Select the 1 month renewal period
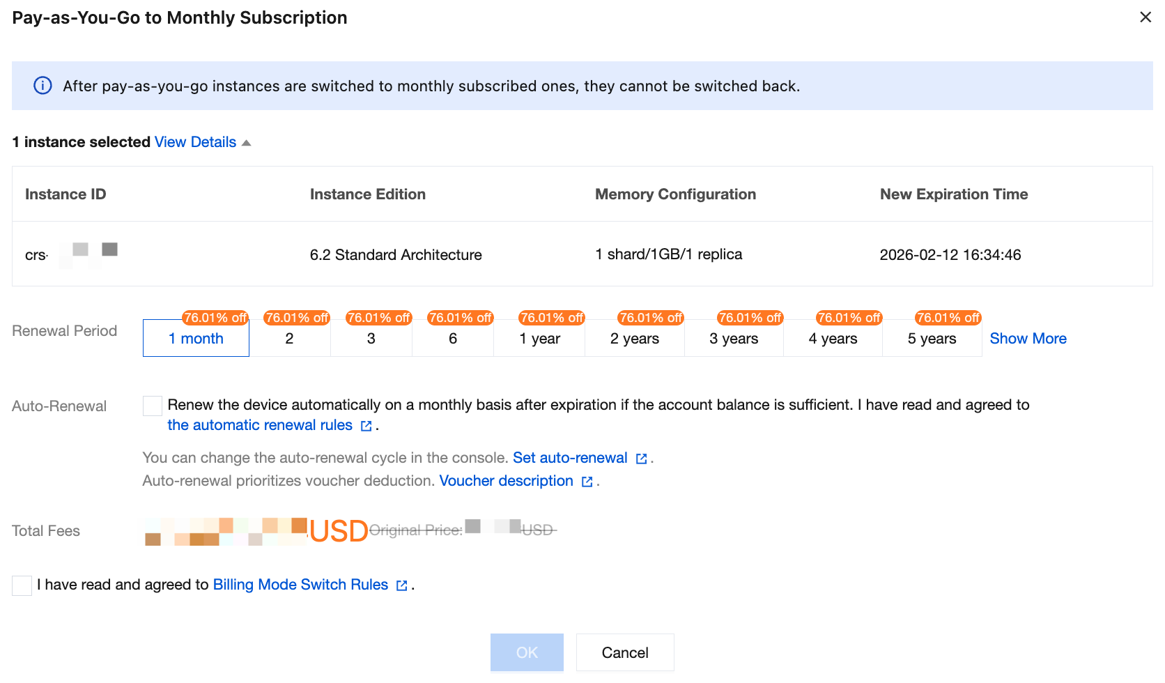The height and width of the screenshot is (683, 1165). (196, 339)
